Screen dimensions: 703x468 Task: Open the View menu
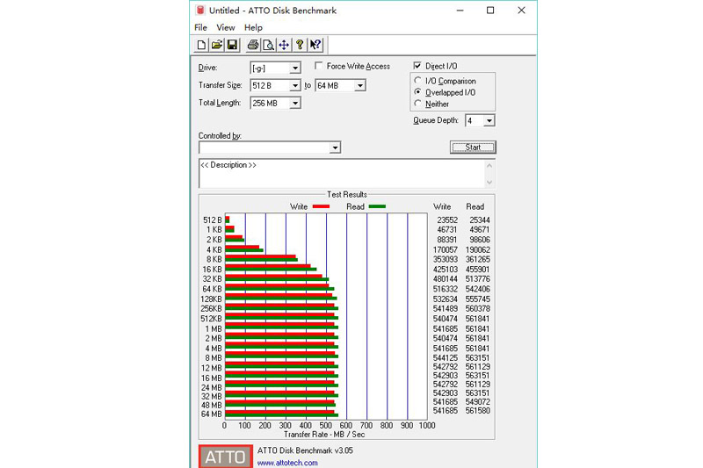(226, 28)
